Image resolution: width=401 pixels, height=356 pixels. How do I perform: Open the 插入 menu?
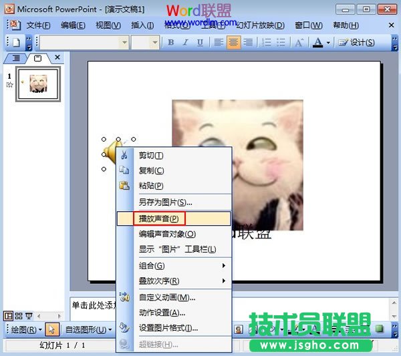point(142,25)
